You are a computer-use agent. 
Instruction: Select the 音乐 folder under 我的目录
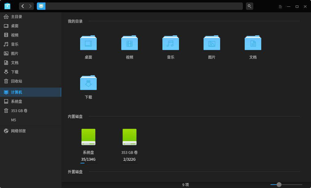[x=171, y=47]
